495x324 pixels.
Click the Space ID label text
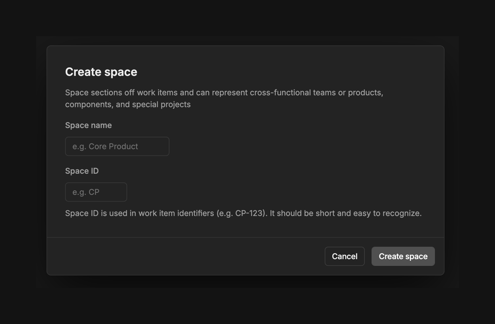point(82,170)
